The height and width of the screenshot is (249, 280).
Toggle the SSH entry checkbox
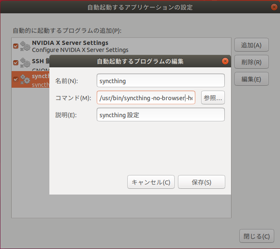[16, 63]
